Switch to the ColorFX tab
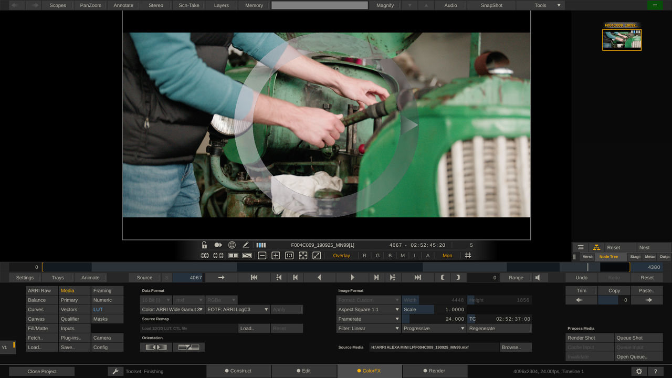Screen dimensions: 672x378 tap(369, 371)
